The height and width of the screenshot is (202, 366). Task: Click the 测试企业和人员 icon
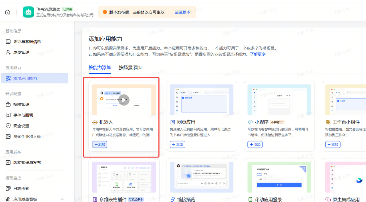click(8, 137)
